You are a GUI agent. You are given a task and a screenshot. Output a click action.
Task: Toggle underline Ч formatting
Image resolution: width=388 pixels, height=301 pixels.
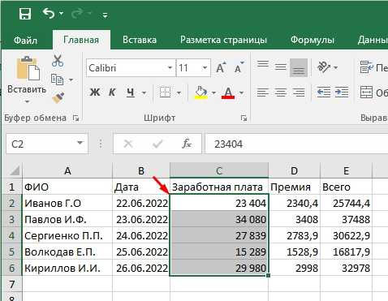pyautogui.click(x=131, y=92)
